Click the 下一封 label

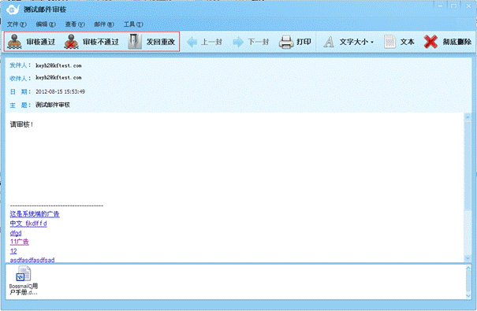(259, 42)
